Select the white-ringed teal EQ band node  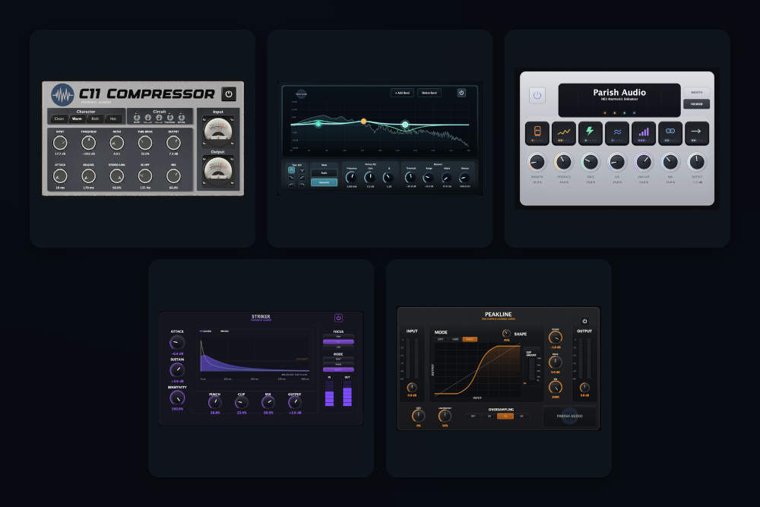405,125
